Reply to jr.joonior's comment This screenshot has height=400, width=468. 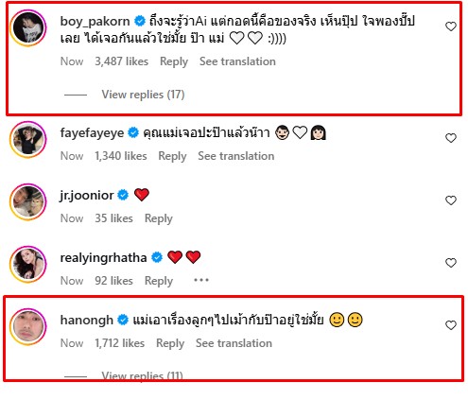tap(159, 218)
